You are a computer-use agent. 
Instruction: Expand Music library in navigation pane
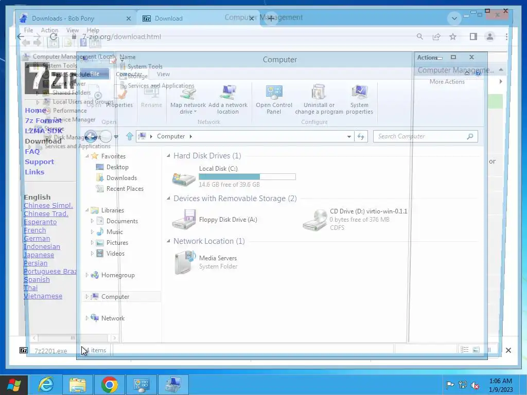92,232
